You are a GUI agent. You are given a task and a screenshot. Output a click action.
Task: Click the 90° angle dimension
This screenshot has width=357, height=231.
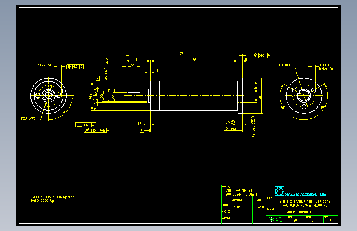[x=64, y=112]
